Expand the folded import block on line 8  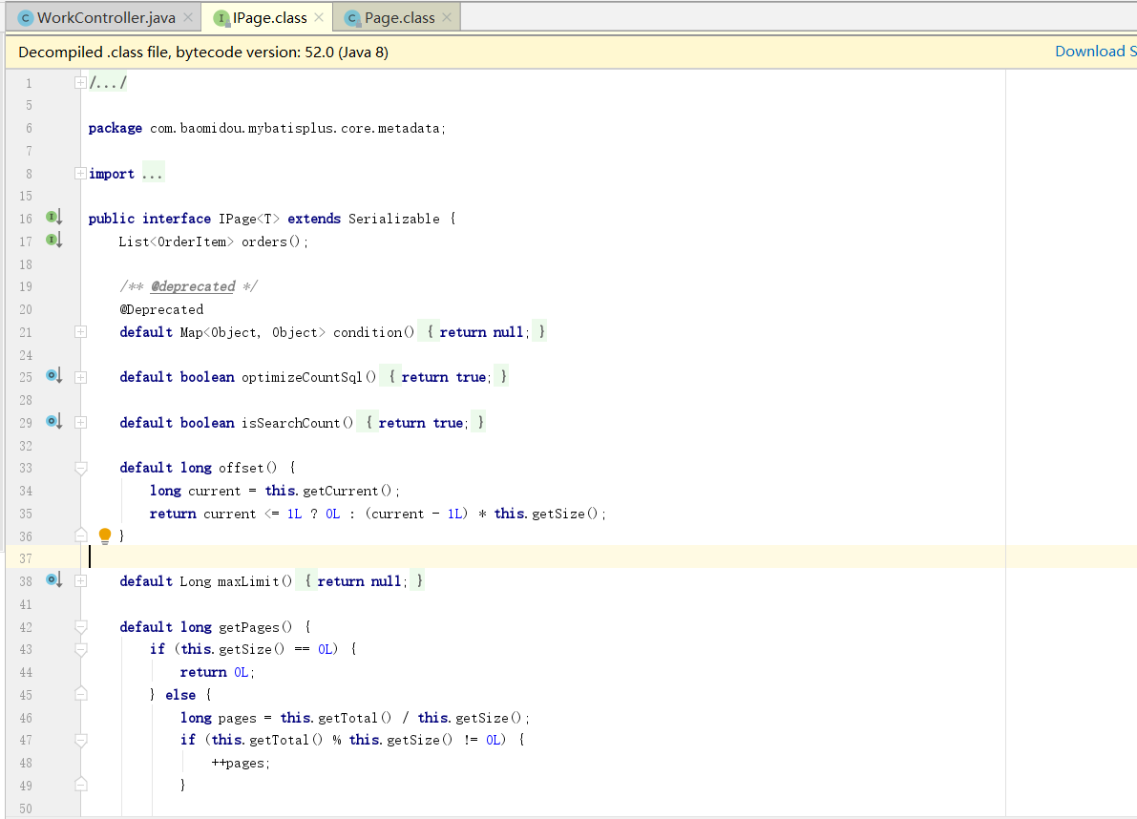click(80, 173)
